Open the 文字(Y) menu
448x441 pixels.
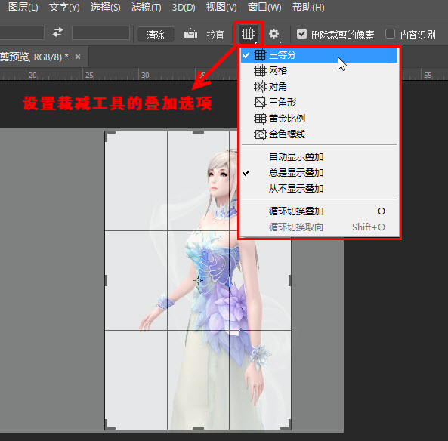pos(64,7)
